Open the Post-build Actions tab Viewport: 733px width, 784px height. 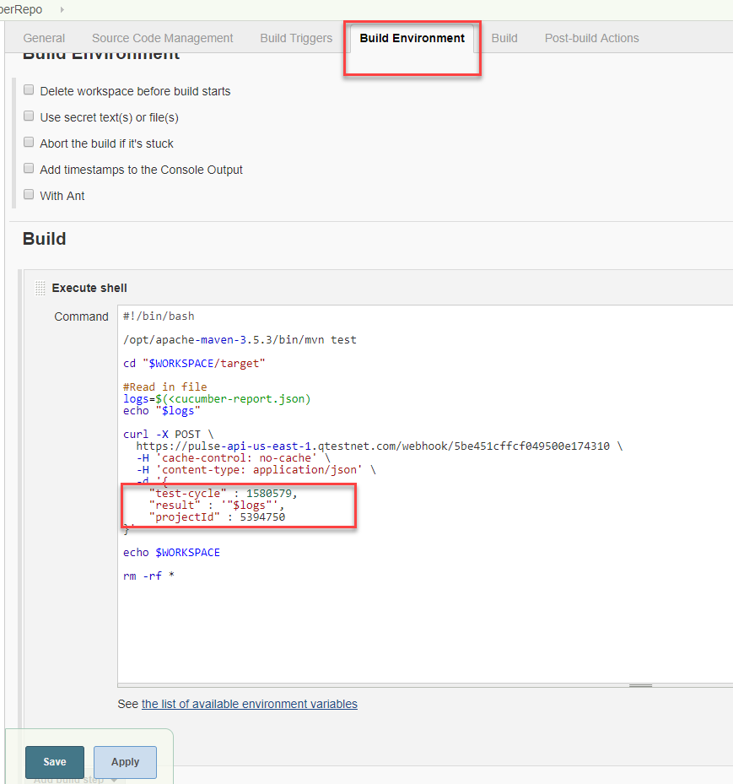[591, 38]
